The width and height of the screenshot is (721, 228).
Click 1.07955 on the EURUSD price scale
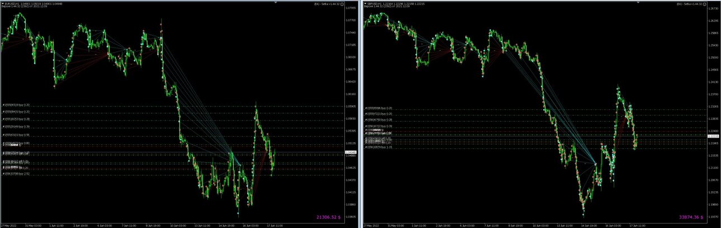click(352, 8)
